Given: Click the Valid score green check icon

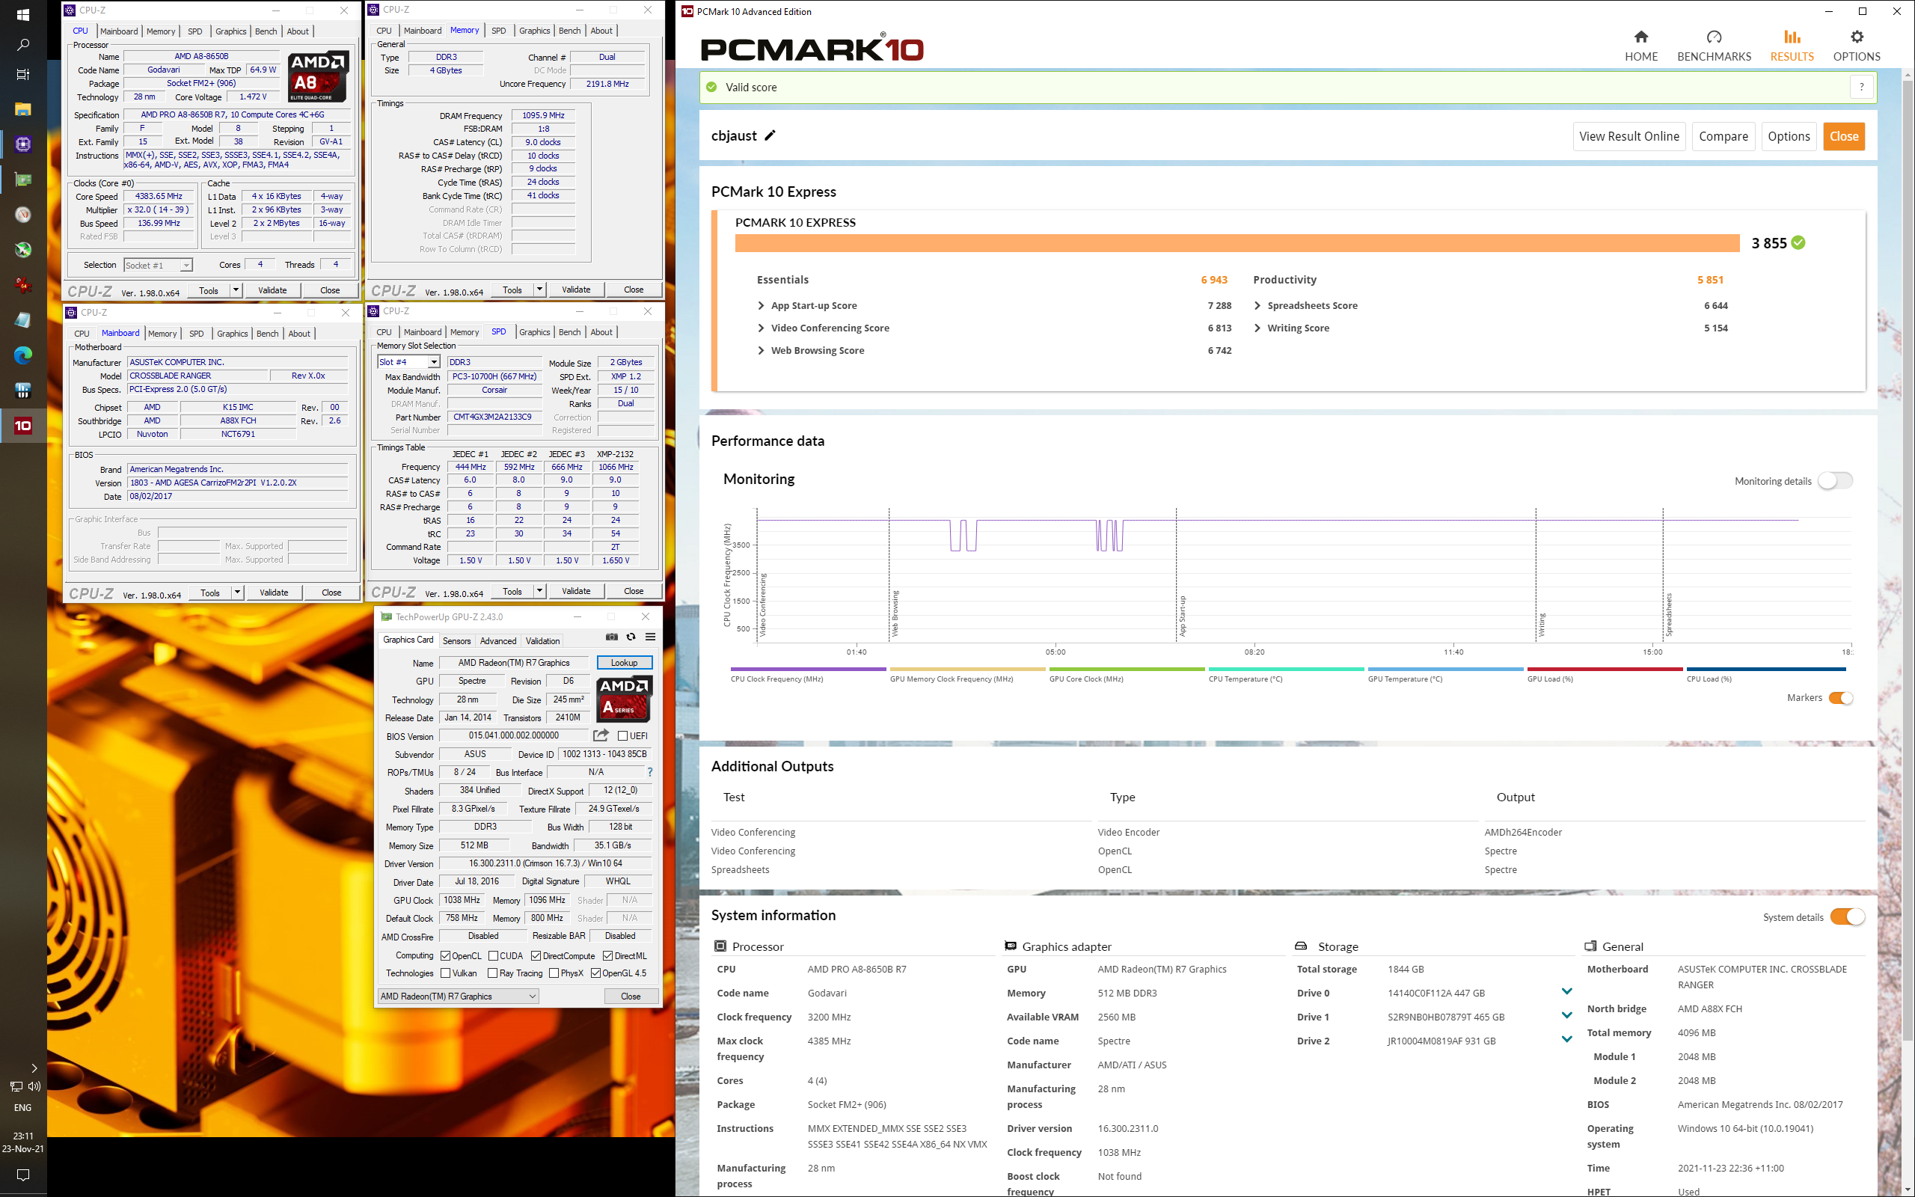Looking at the screenshot, I should 711,87.
